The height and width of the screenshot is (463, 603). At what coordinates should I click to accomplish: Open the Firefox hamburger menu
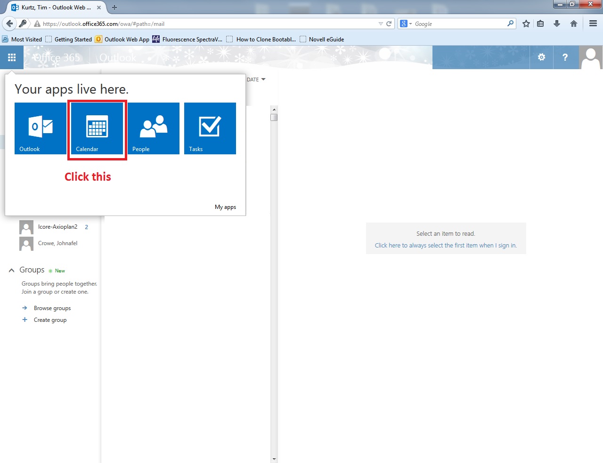[x=593, y=24]
